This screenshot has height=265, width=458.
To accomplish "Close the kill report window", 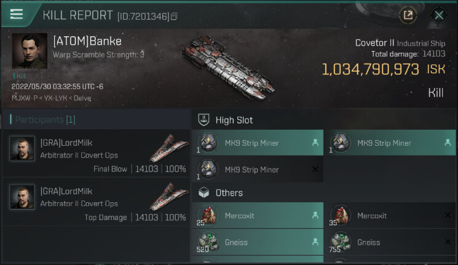I will (438, 15).
